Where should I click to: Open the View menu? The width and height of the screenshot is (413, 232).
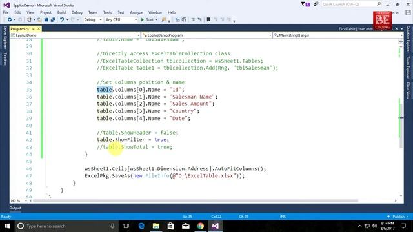30,12
